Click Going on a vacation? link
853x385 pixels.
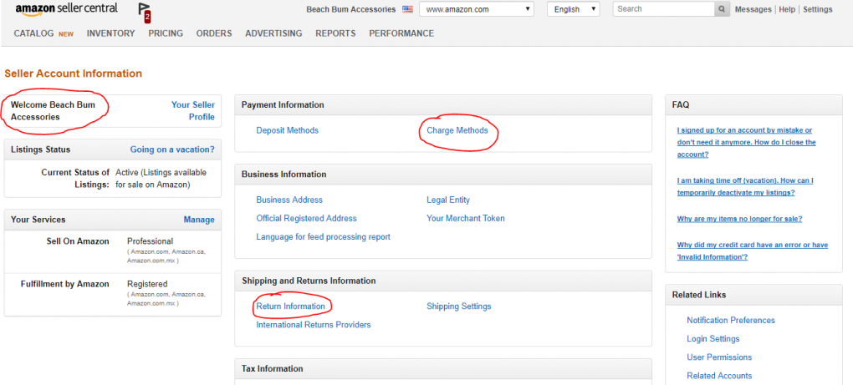coord(172,149)
